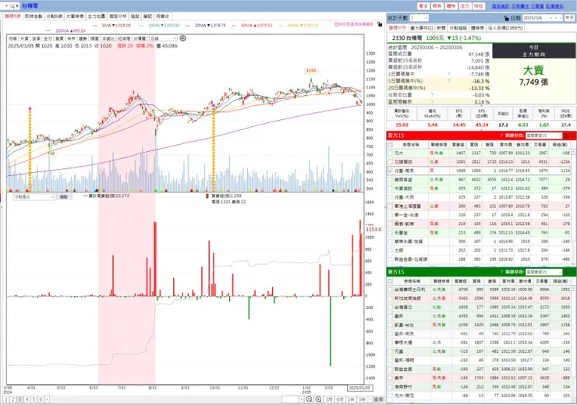577x405 pixels.
Task: Open the 個股分析 tab
Action: (118, 16)
